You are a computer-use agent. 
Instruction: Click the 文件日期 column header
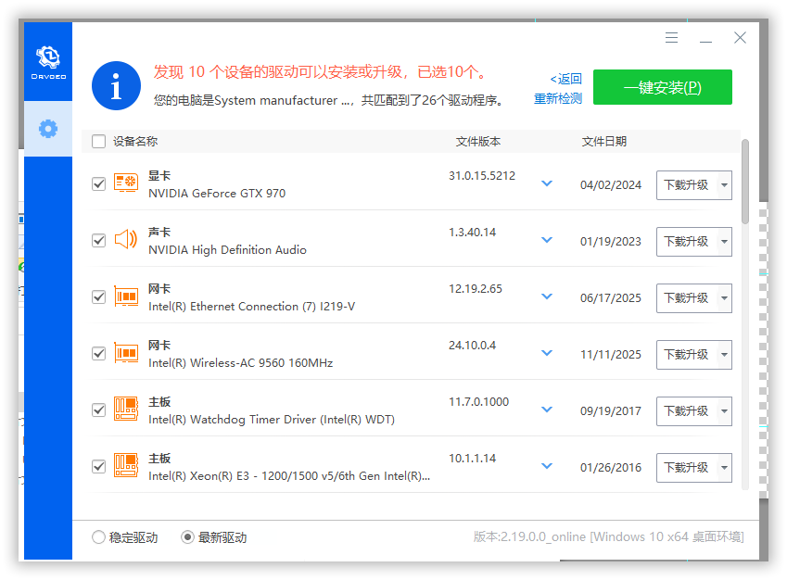pyautogui.click(x=604, y=142)
